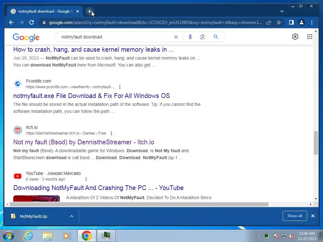The height and width of the screenshot is (242, 323).
Task: Open Chrome side panel
Action: click(291, 22)
